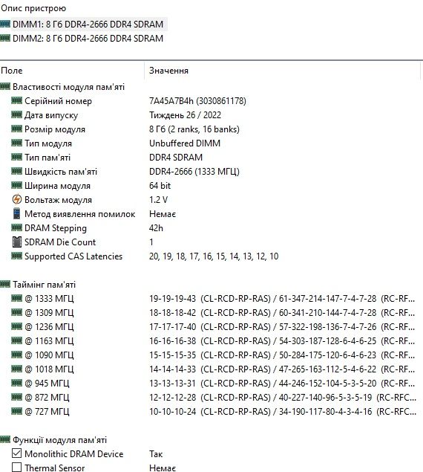The height and width of the screenshot is (472, 423).
Task: Select the DDR4 SDRAM memory type value
Action: click(x=176, y=158)
